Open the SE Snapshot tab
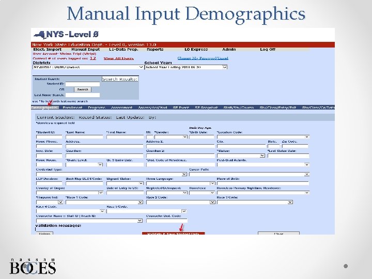The height and width of the screenshot is (279, 372). point(206,107)
